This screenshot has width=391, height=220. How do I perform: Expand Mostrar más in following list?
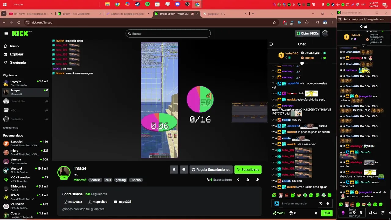(11, 128)
